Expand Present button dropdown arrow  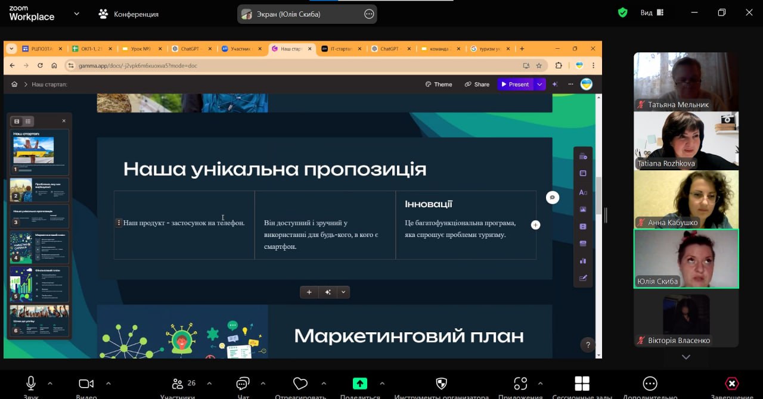point(539,85)
